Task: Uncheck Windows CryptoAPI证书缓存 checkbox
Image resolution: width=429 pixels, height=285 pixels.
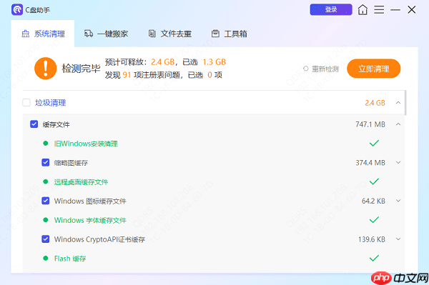Action: [46, 239]
